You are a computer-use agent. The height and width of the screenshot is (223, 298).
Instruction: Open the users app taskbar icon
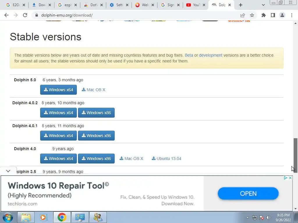tap(98, 217)
